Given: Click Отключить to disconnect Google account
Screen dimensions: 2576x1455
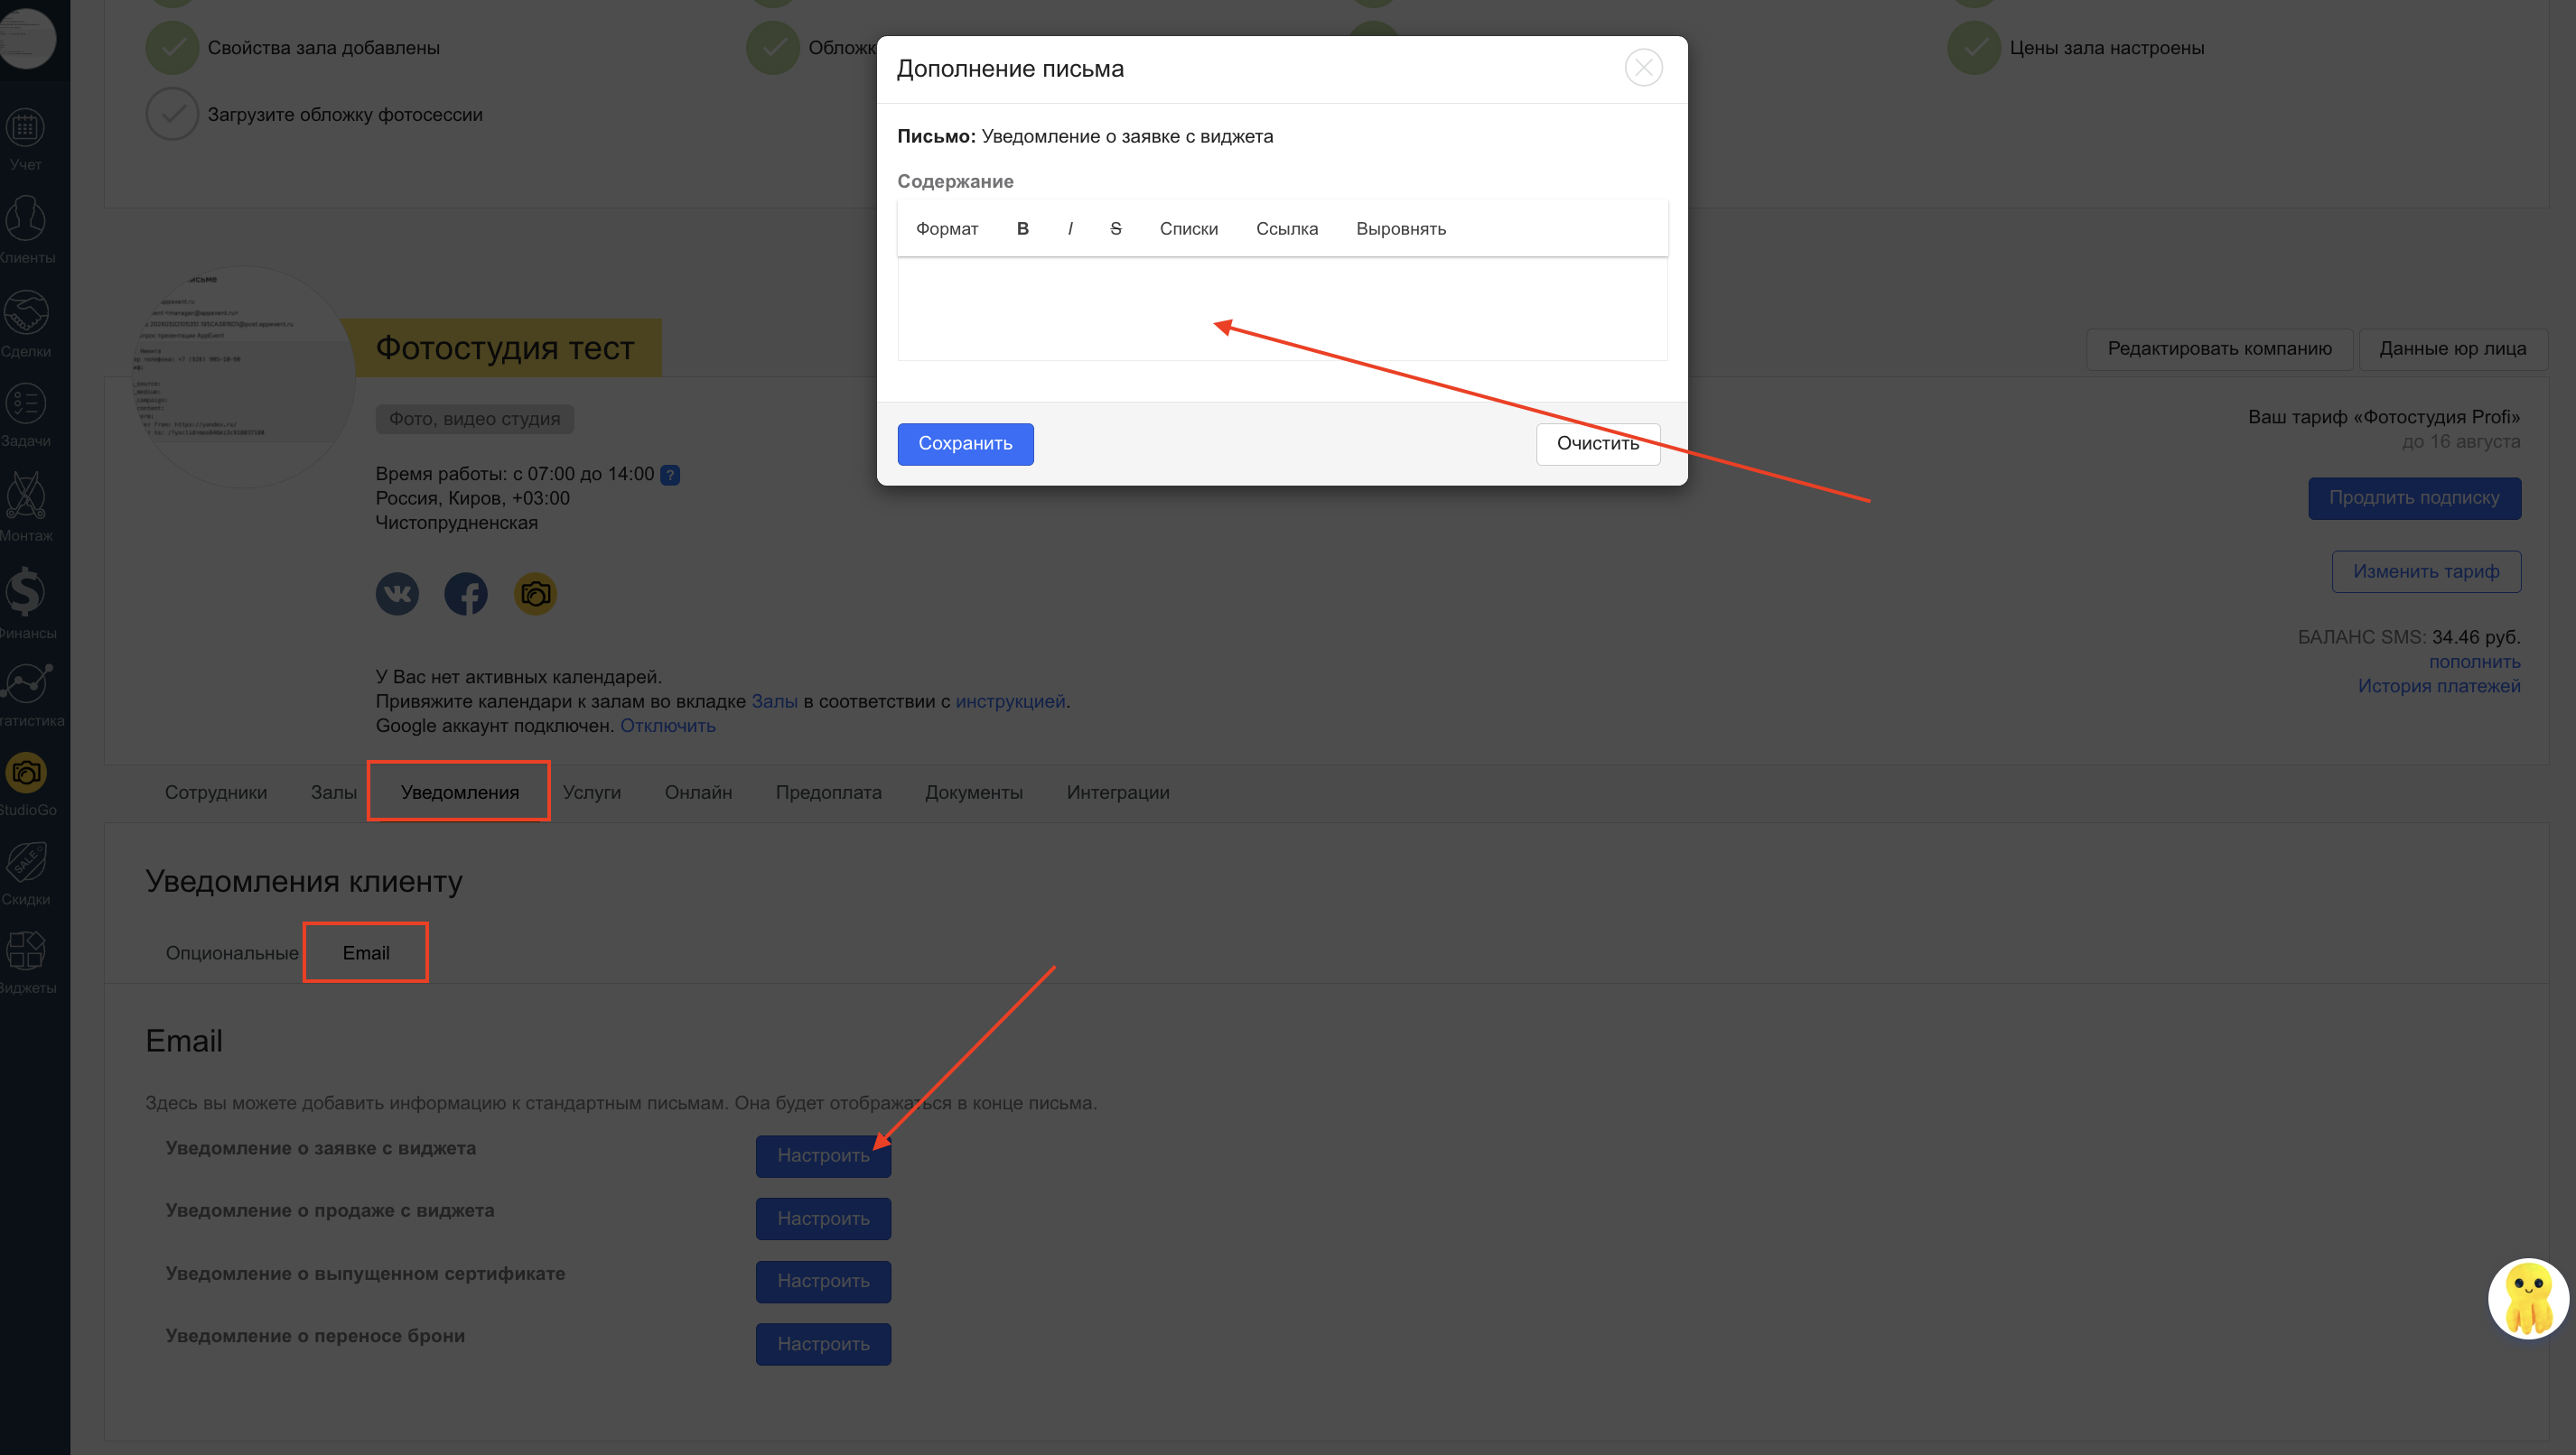Looking at the screenshot, I should [x=667, y=727].
